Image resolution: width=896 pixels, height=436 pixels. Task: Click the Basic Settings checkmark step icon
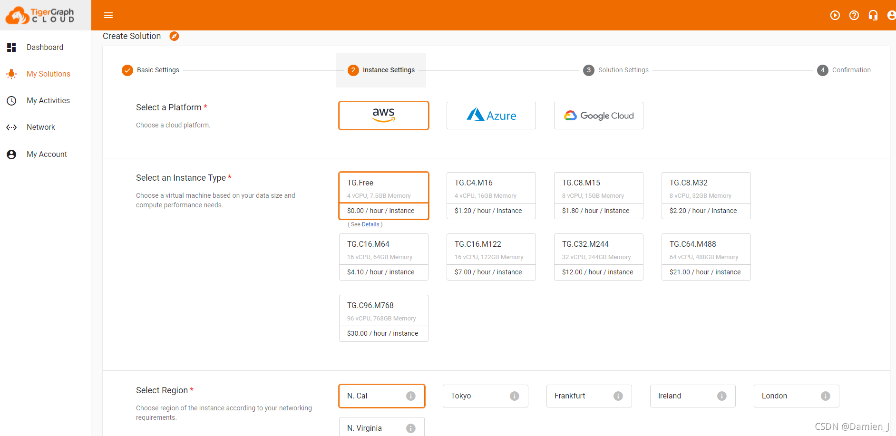coord(127,70)
